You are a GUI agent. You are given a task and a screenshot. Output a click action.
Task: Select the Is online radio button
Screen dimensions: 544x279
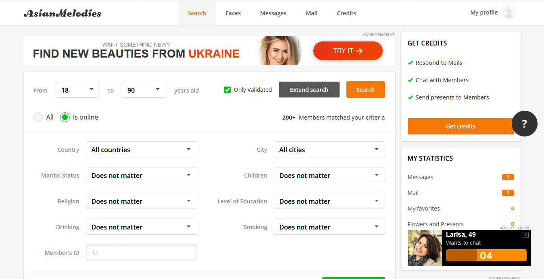click(65, 117)
